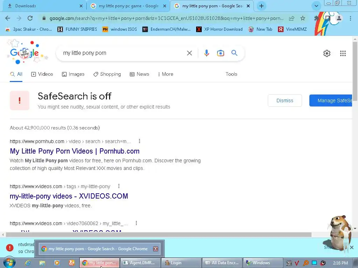Open the three-dot menu of the first result
358x268 pixels.
pyautogui.click(x=139, y=141)
